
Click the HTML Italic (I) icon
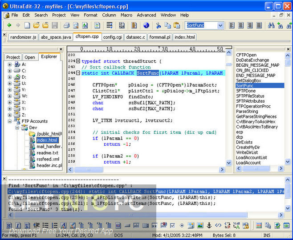point(18,225)
